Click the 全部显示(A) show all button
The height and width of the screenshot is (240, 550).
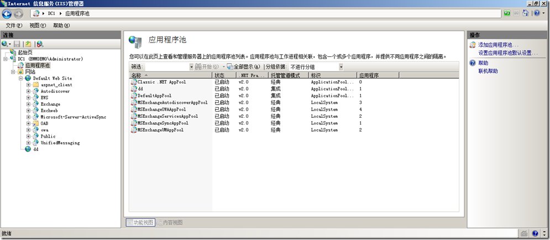[x=244, y=67]
